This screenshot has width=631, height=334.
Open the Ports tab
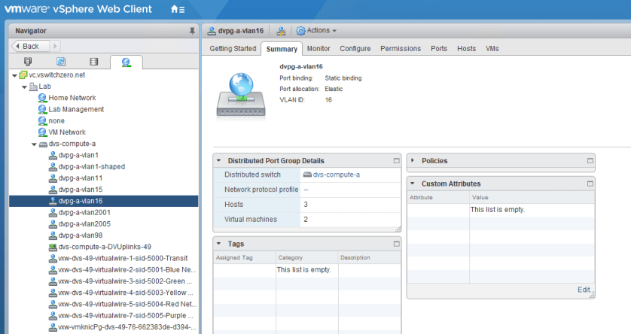438,49
